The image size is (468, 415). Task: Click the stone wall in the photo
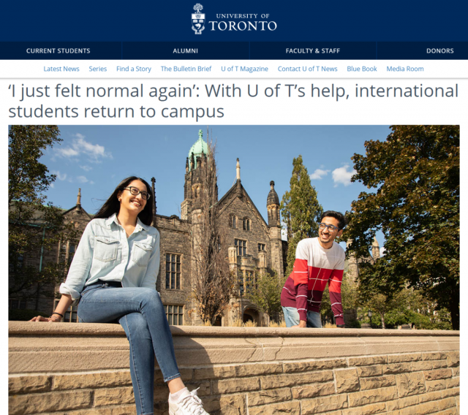point(234,368)
